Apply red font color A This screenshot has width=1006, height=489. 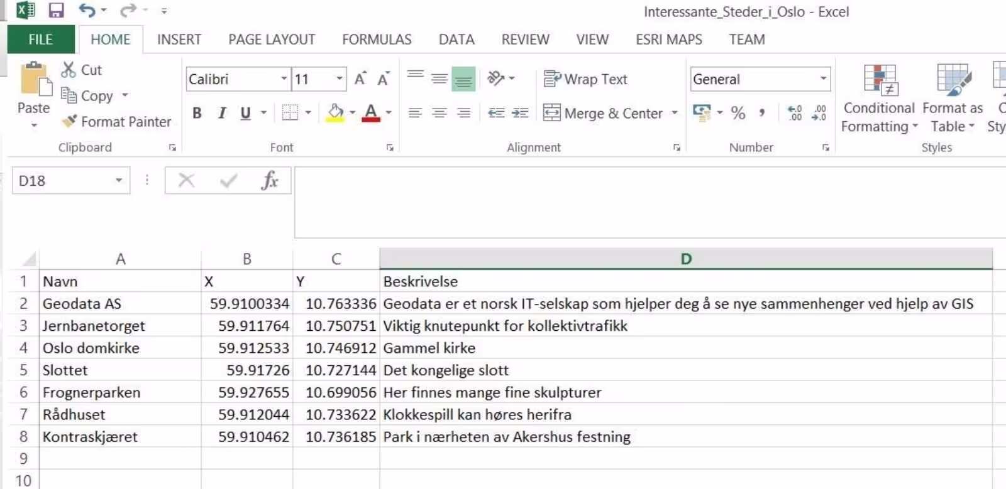tap(371, 113)
